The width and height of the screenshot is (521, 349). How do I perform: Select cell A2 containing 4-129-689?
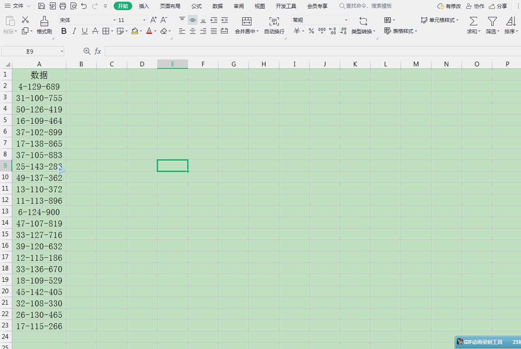39,86
